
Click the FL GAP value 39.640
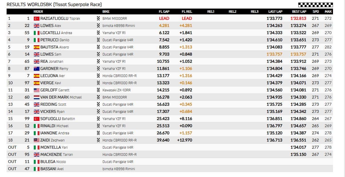163,140
